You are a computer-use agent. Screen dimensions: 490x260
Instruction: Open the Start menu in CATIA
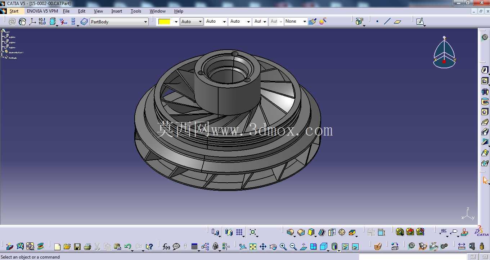point(14,11)
